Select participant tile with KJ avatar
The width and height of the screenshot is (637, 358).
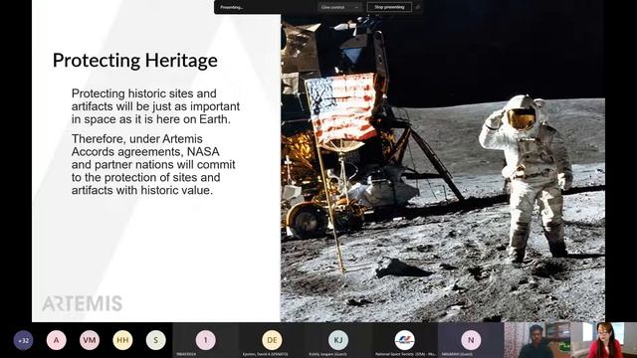[338, 340]
